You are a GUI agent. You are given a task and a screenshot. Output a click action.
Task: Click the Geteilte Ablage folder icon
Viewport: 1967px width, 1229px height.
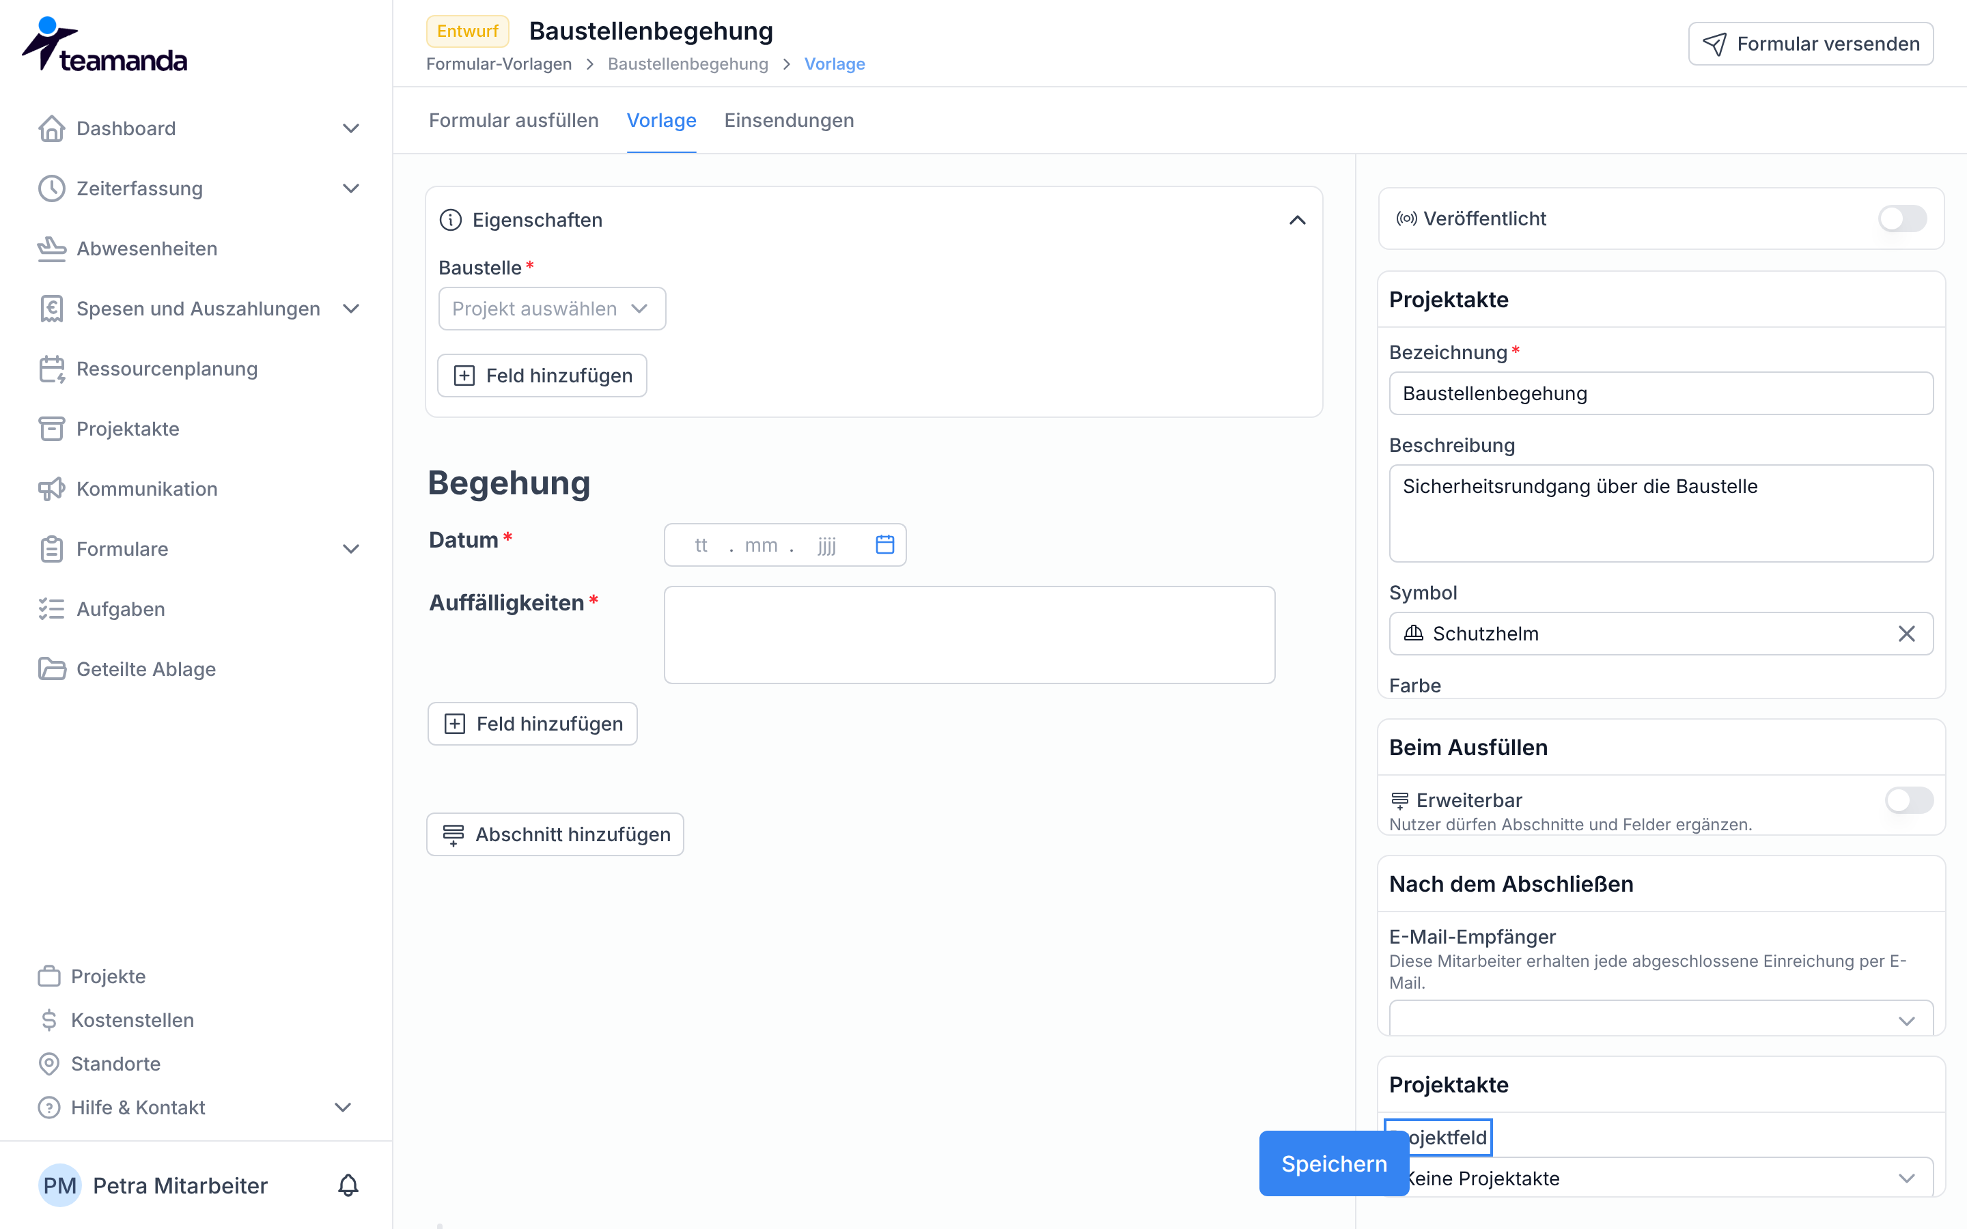51,670
